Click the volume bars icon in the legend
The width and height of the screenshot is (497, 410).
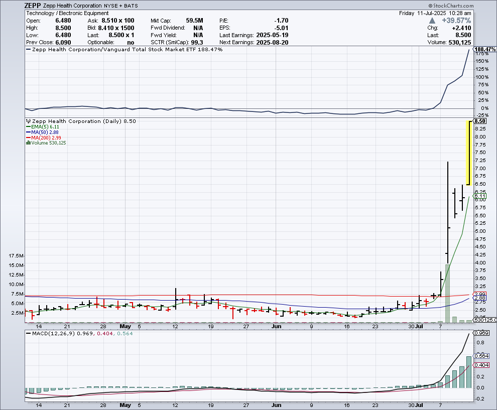click(28, 143)
